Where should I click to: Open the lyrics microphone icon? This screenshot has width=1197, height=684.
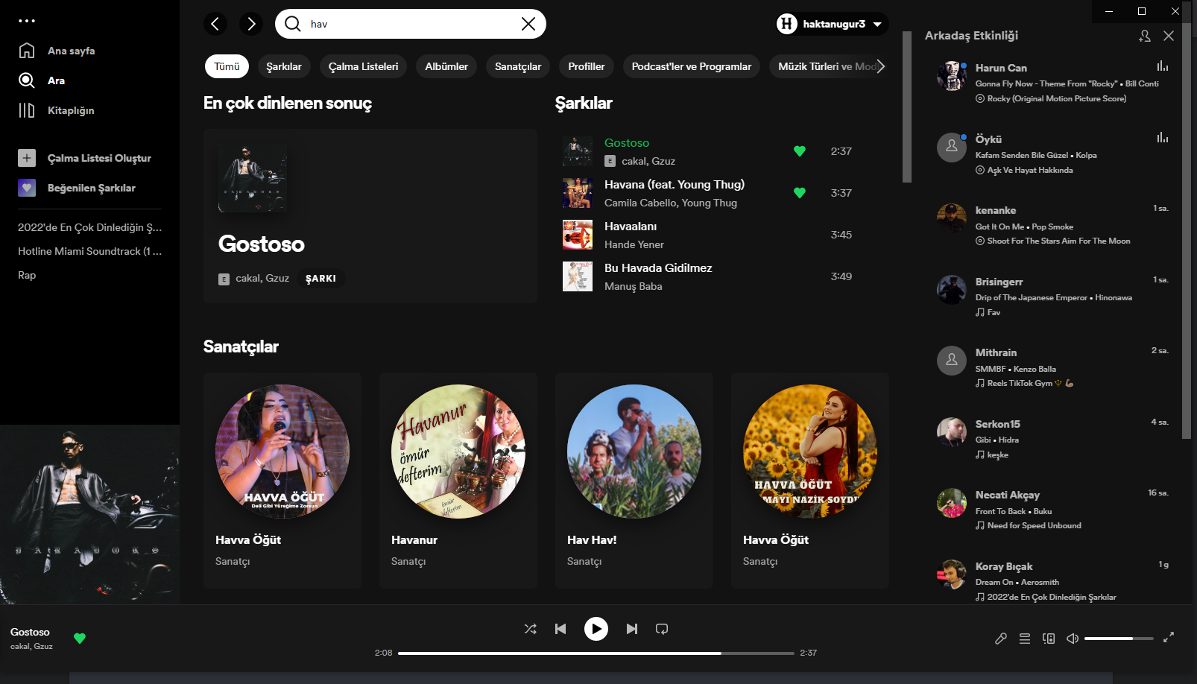tap(1001, 639)
